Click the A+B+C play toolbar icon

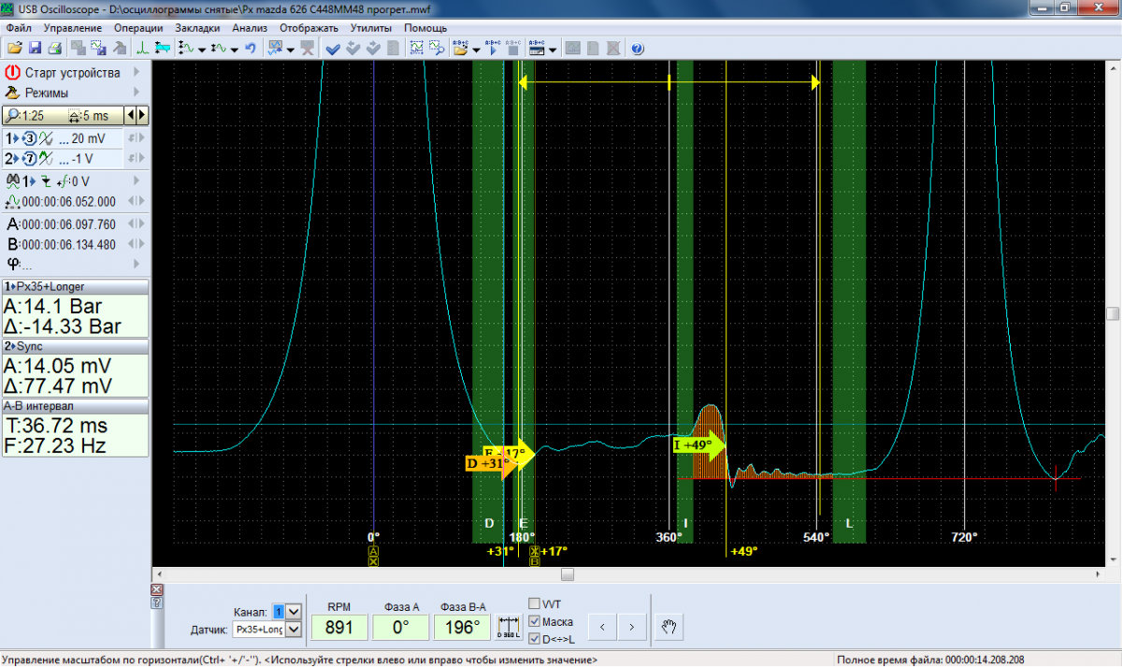click(493, 48)
